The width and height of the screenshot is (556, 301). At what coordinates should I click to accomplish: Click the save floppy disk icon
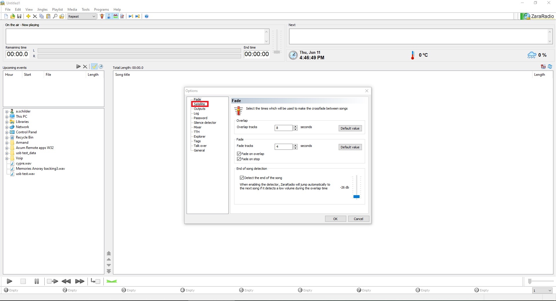point(19,16)
